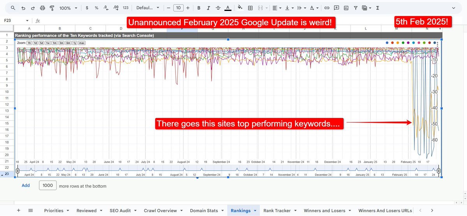Format as currency with the $ icon
The height and width of the screenshot is (216, 467).
(87, 8)
